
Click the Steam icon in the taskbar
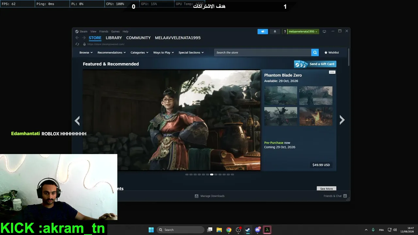pyautogui.click(x=248, y=230)
